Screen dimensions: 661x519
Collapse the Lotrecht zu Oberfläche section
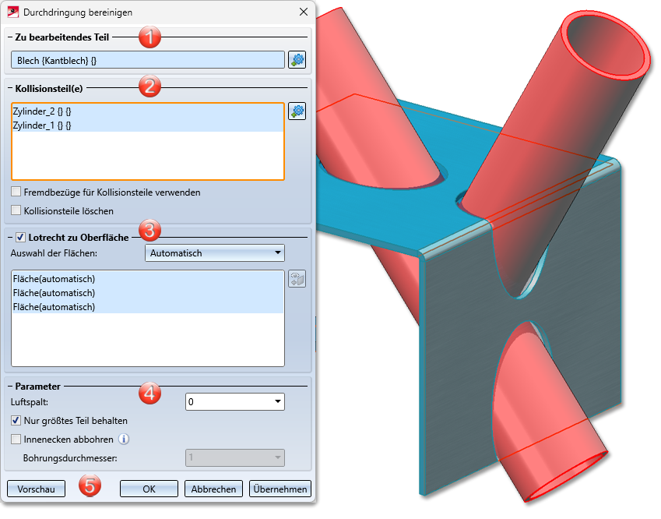coord(10,238)
